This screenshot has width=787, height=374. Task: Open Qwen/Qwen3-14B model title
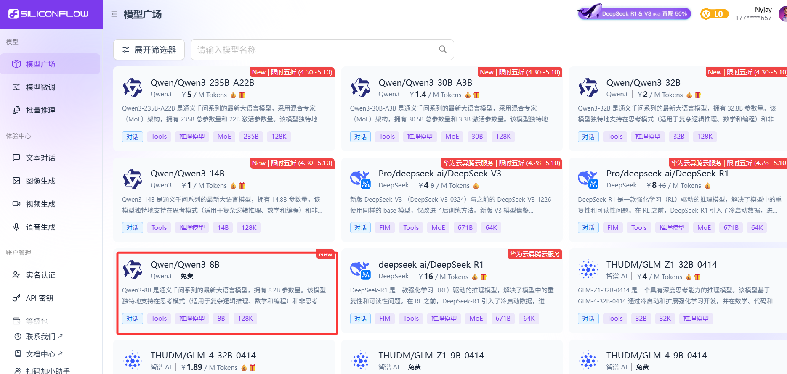(x=188, y=174)
